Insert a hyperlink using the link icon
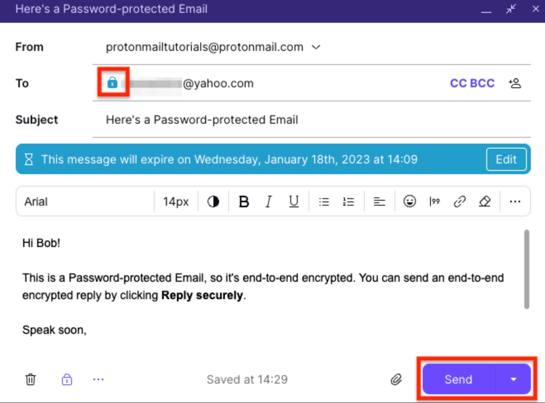The width and height of the screenshot is (545, 403). pos(459,201)
